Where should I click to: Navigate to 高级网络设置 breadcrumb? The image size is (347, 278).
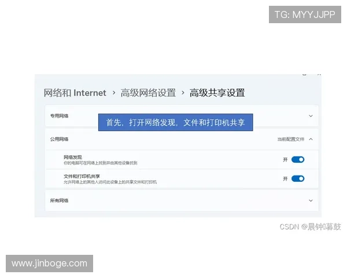[x=148, y=93]
